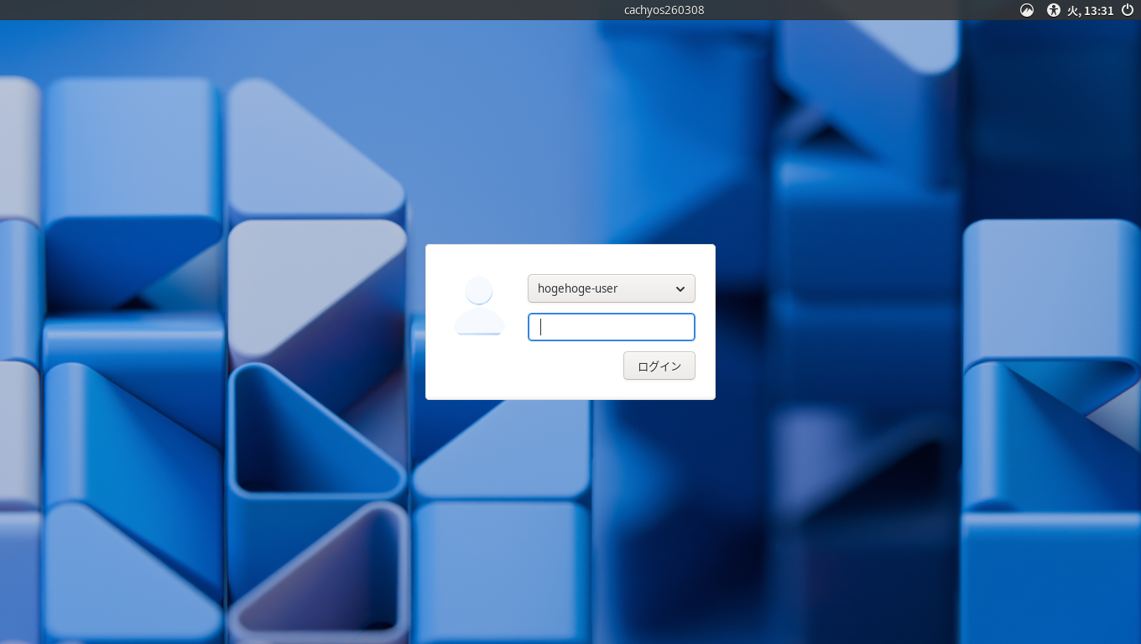The image size is (1141, 644).
Task: Open the session selector icon in top panel
Action: coord(1027,10)
